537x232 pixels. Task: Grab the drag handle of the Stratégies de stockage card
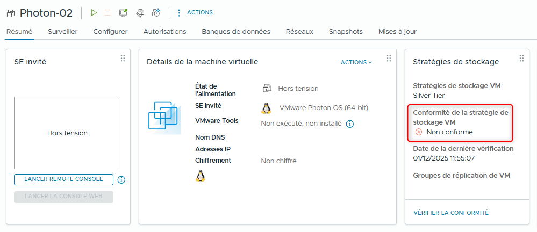pyautogui.click(x=521, y=58)
